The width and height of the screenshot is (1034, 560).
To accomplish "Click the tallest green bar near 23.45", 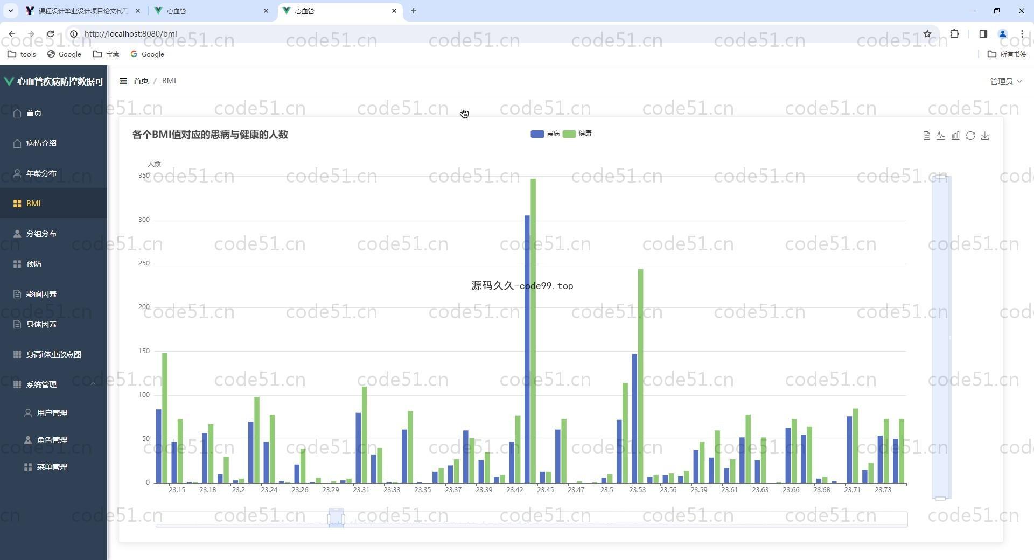I will tap(533, 331).
